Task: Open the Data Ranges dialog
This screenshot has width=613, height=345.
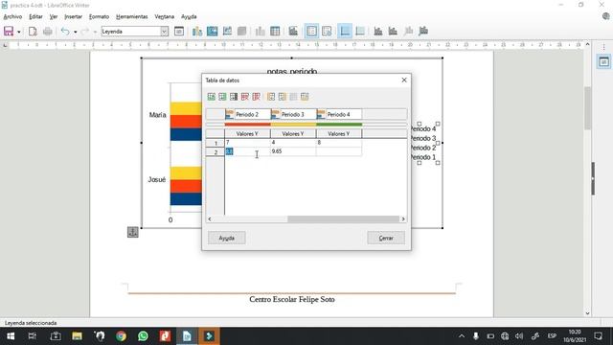Action: (x=260, y=32)
